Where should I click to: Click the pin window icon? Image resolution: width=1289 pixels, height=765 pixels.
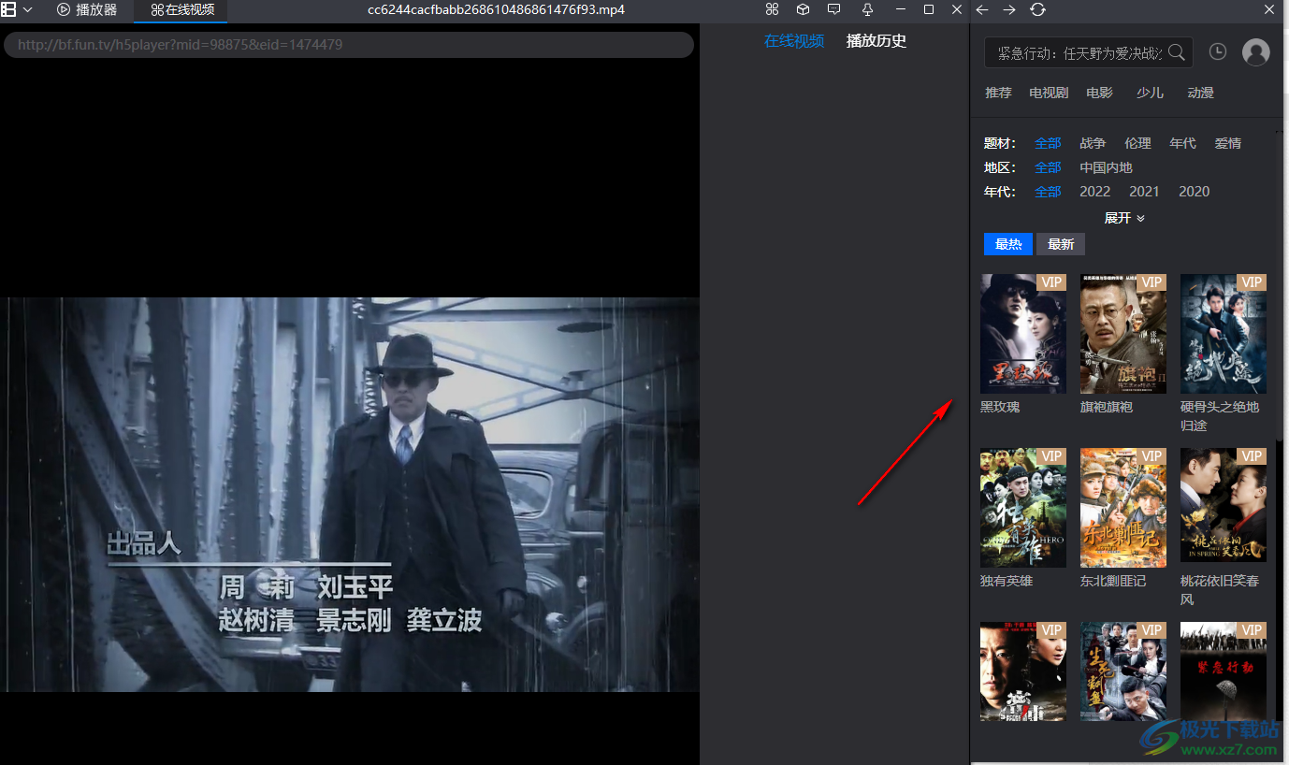867,9
